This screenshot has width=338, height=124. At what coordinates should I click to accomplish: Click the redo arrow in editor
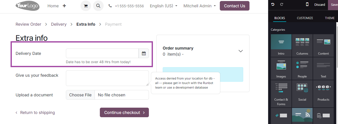click(282, 5)
